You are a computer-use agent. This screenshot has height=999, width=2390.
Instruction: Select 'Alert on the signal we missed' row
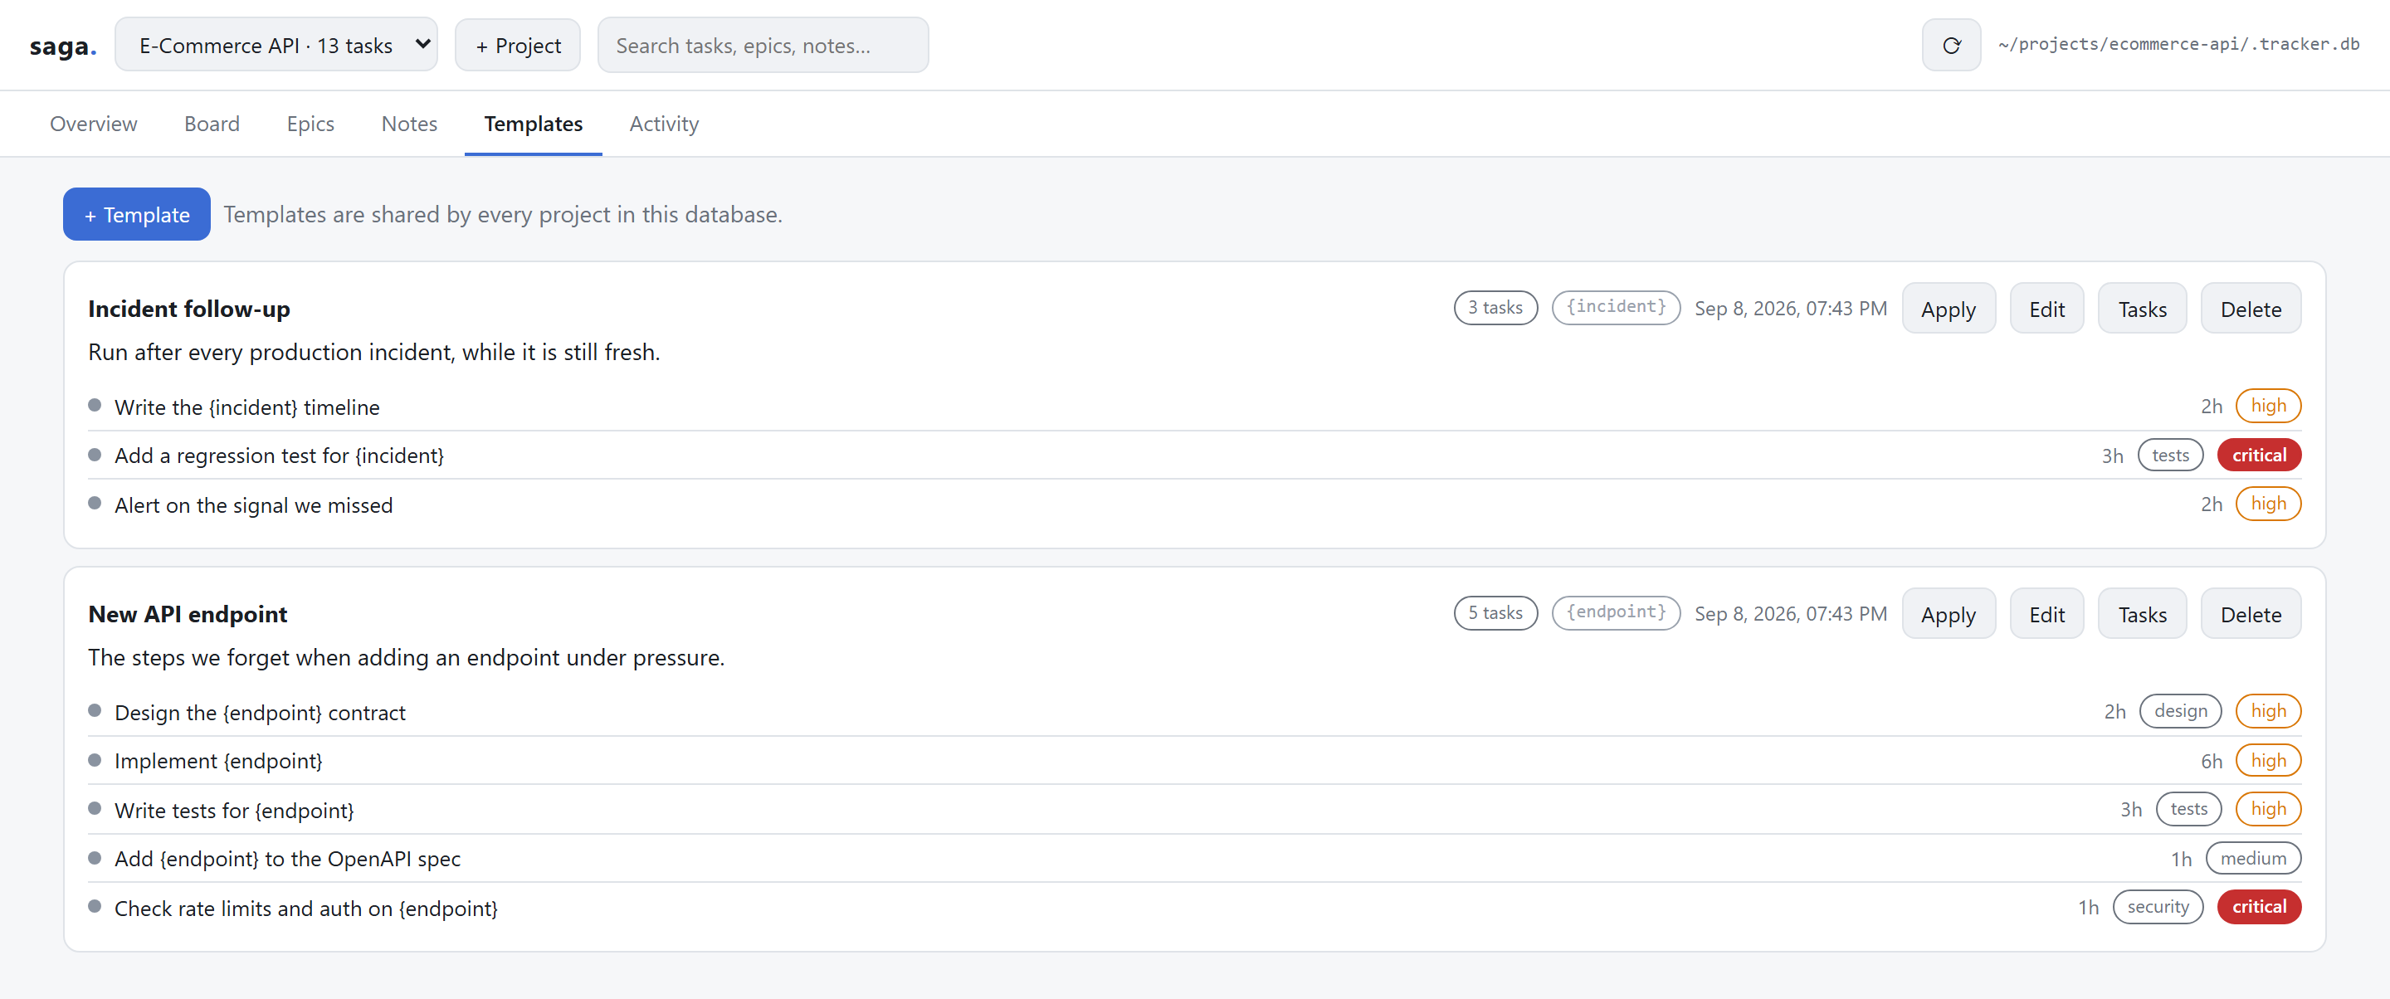(x=1194, y=504)
